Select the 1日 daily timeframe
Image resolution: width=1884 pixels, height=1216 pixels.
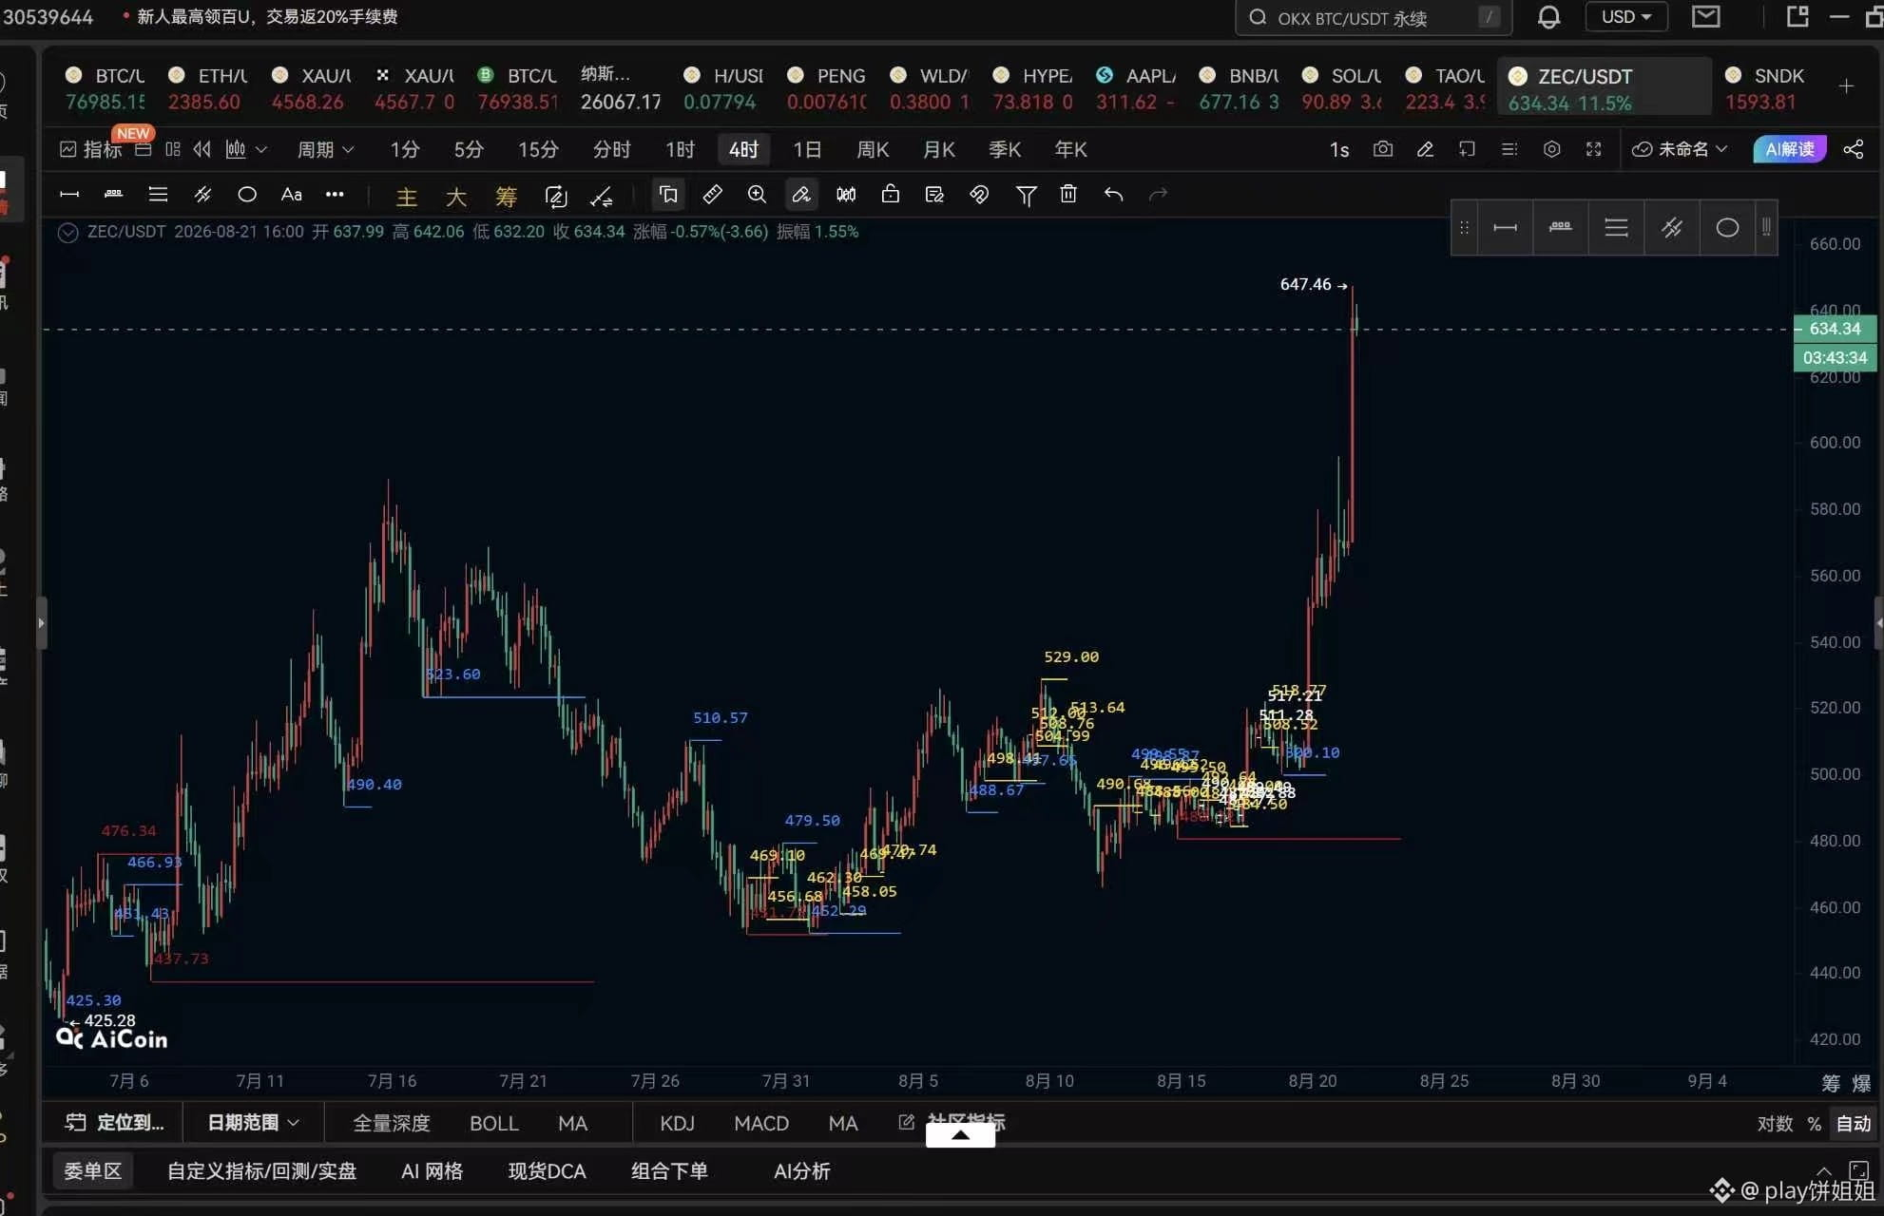point(807,149)
